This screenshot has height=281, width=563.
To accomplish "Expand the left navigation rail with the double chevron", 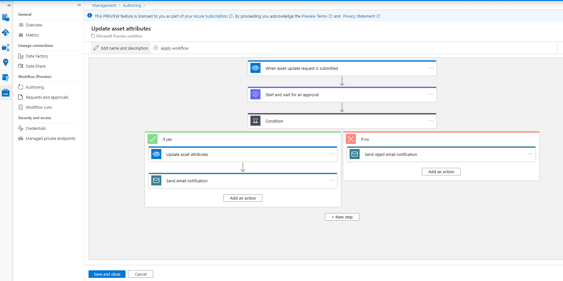I will click(9, 5).
